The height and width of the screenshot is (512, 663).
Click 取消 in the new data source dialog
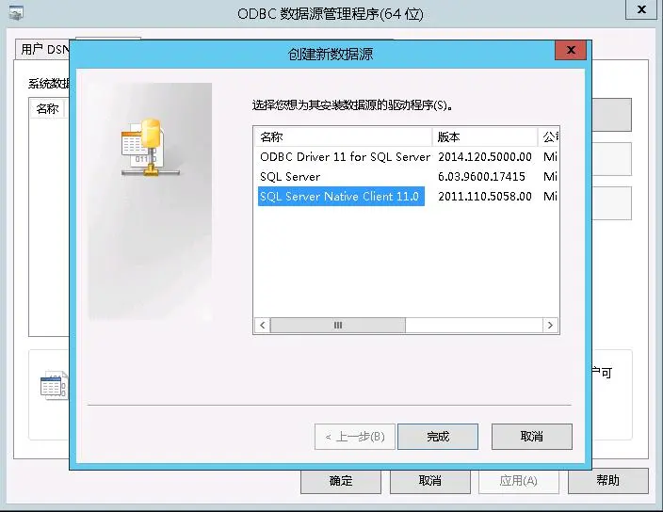coord(531,437)
